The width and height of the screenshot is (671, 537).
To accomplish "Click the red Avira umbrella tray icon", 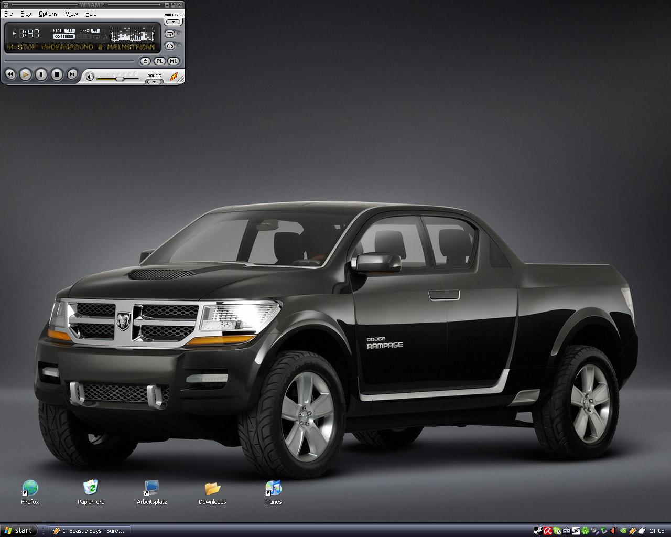I will pyautogui.click(x=548, y=531).
